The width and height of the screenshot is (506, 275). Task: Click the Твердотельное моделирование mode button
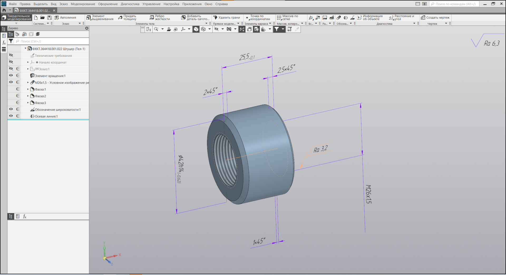pos(16,18)
